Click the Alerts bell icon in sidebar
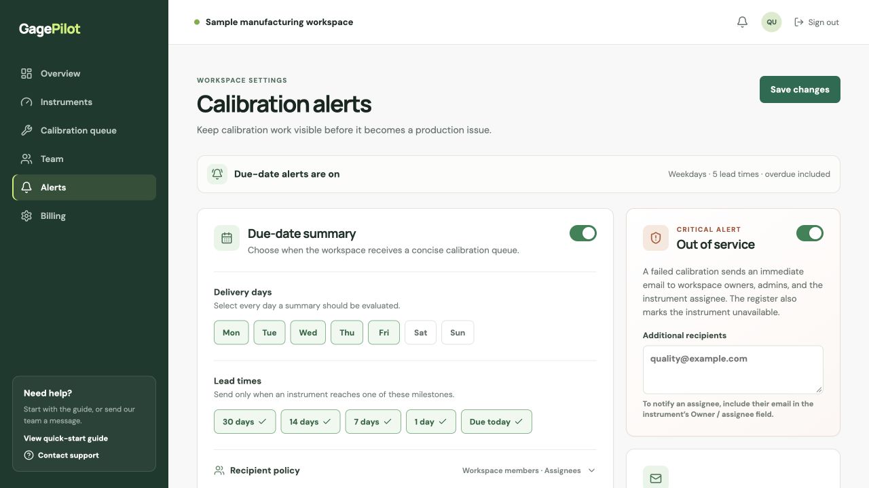Screen dimensions: 869x488 click(x=26, y=187)
